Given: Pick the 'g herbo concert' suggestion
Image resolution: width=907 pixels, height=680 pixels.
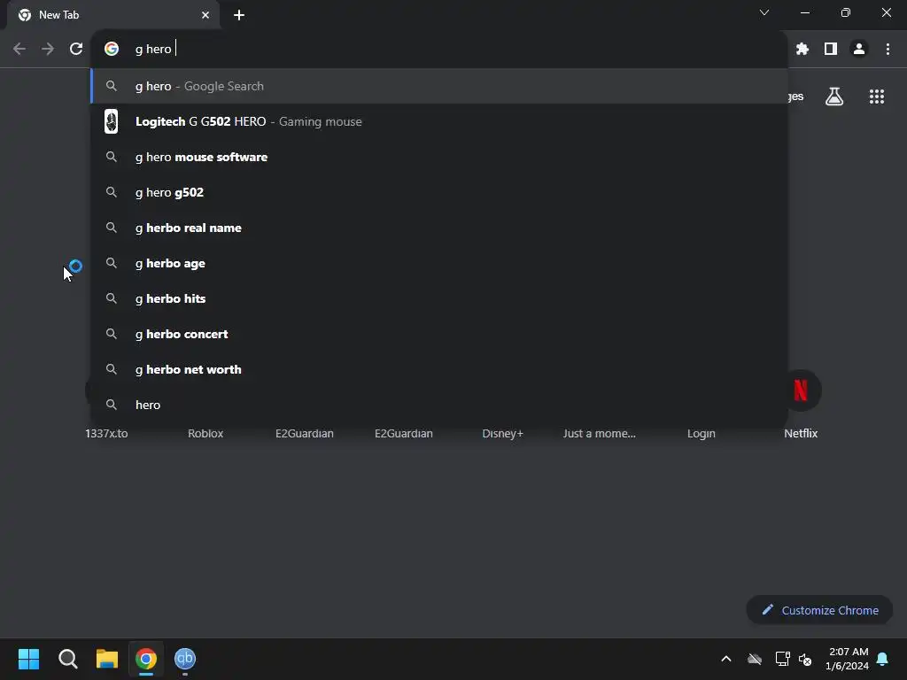Looking at the screenshot, I should 439,334.
